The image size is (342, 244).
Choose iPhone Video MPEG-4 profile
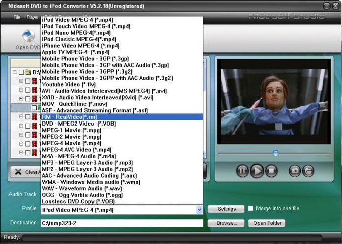[122, 46]
